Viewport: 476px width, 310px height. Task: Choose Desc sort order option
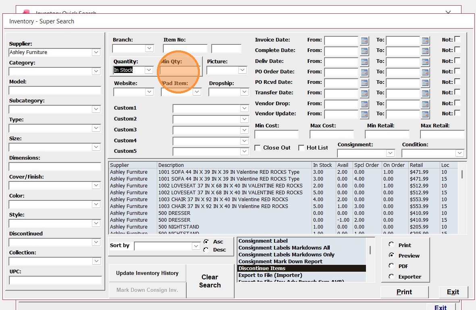pyautogui.click(x=206, y=250)
